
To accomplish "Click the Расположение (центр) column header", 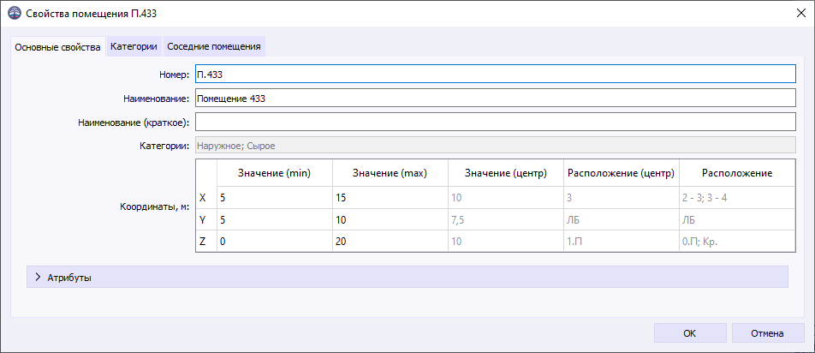I will tap(621, 173).
